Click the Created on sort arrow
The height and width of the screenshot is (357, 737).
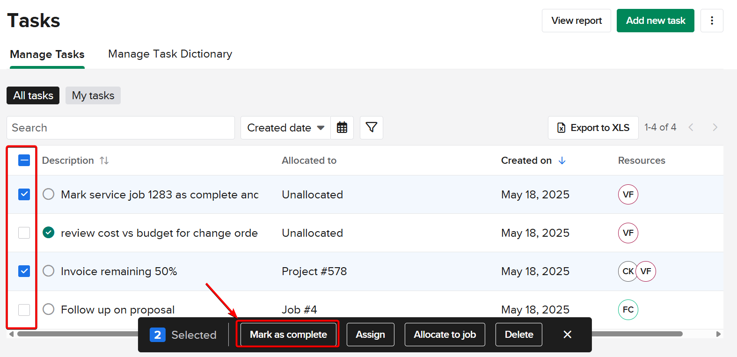[562, 160]
